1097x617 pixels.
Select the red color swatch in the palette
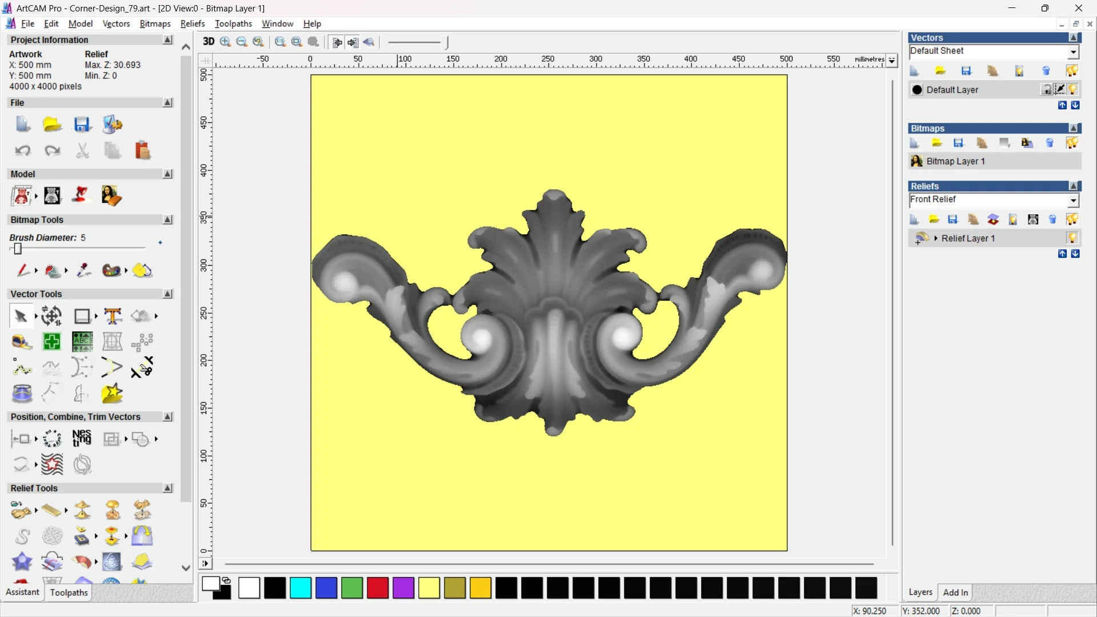[377, 588]
